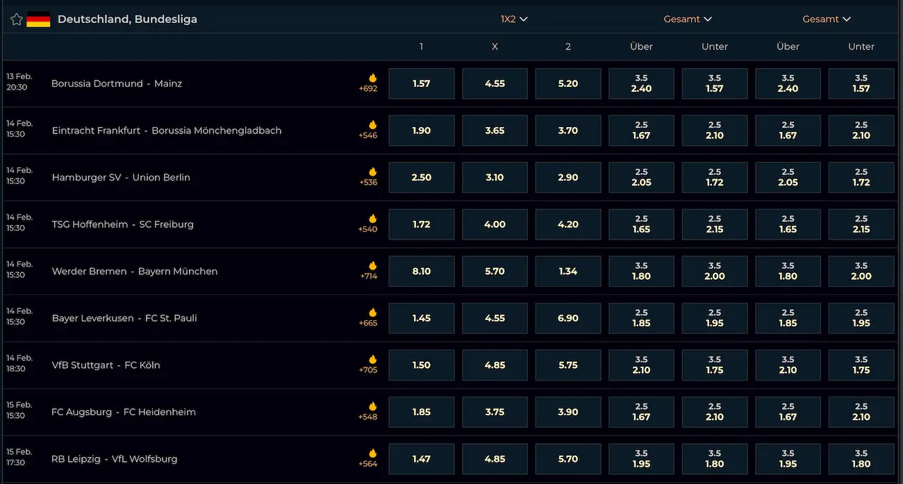Select Bayern München away win odds 1.34
903x484 pixels.
click(x=568, y=272)
